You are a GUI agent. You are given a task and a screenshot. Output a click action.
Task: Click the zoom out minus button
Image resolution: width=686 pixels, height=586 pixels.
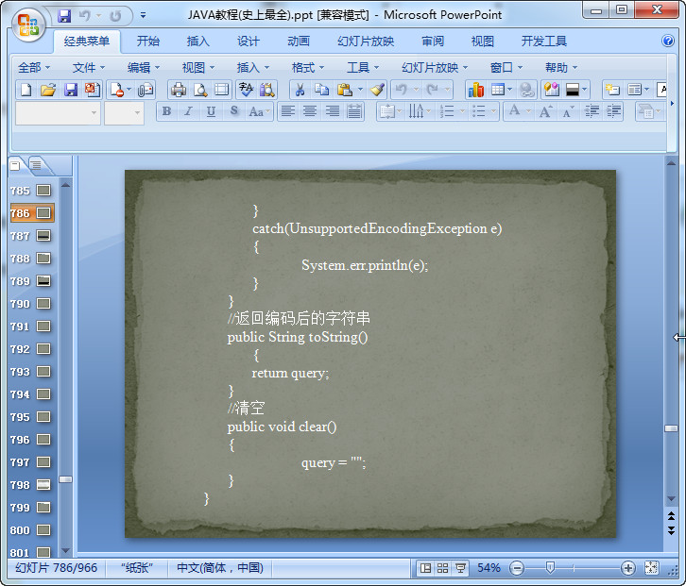(517, 568)
